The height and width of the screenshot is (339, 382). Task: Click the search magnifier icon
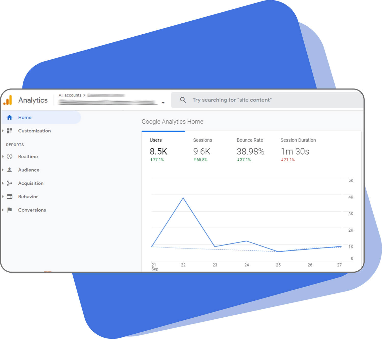pyautogui.click(x=183, y=100)
